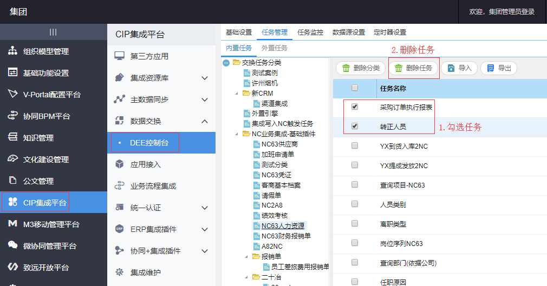547x286 pixels.
Task: Uncheck the 采购订单执行报表 checkbox
Action: (x=355, y=107)
